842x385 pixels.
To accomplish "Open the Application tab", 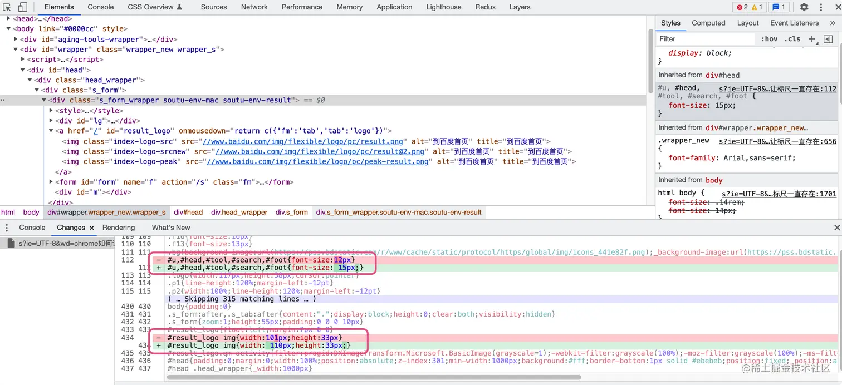I will [x=394, y=7].
